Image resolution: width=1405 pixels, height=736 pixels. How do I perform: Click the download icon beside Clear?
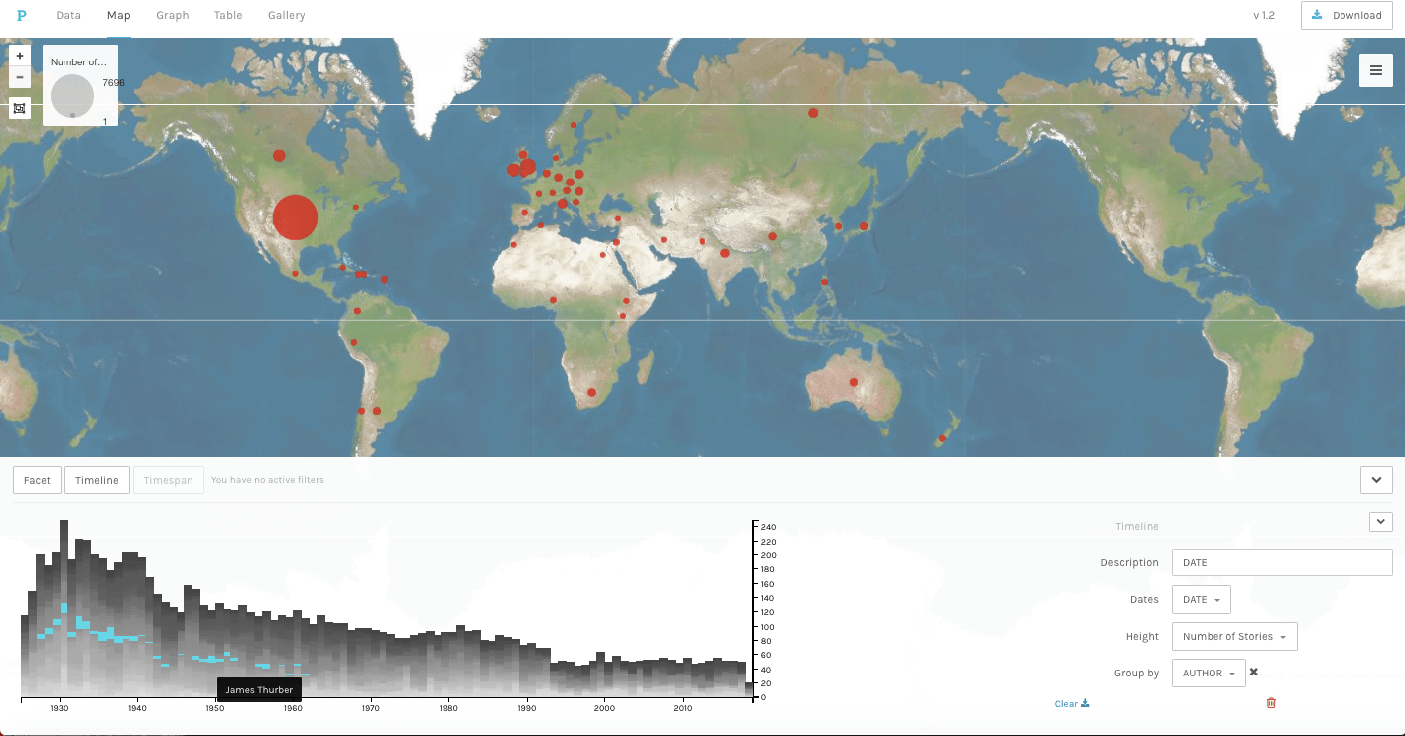[1086, 704]
